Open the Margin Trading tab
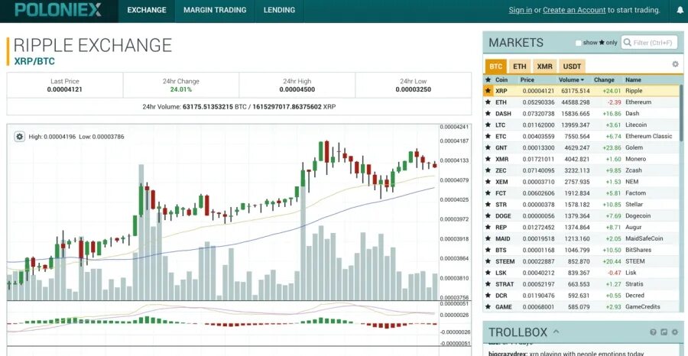The height and width of the screenshot is (356, 688). pyautogui.click(x=215, y=10)
